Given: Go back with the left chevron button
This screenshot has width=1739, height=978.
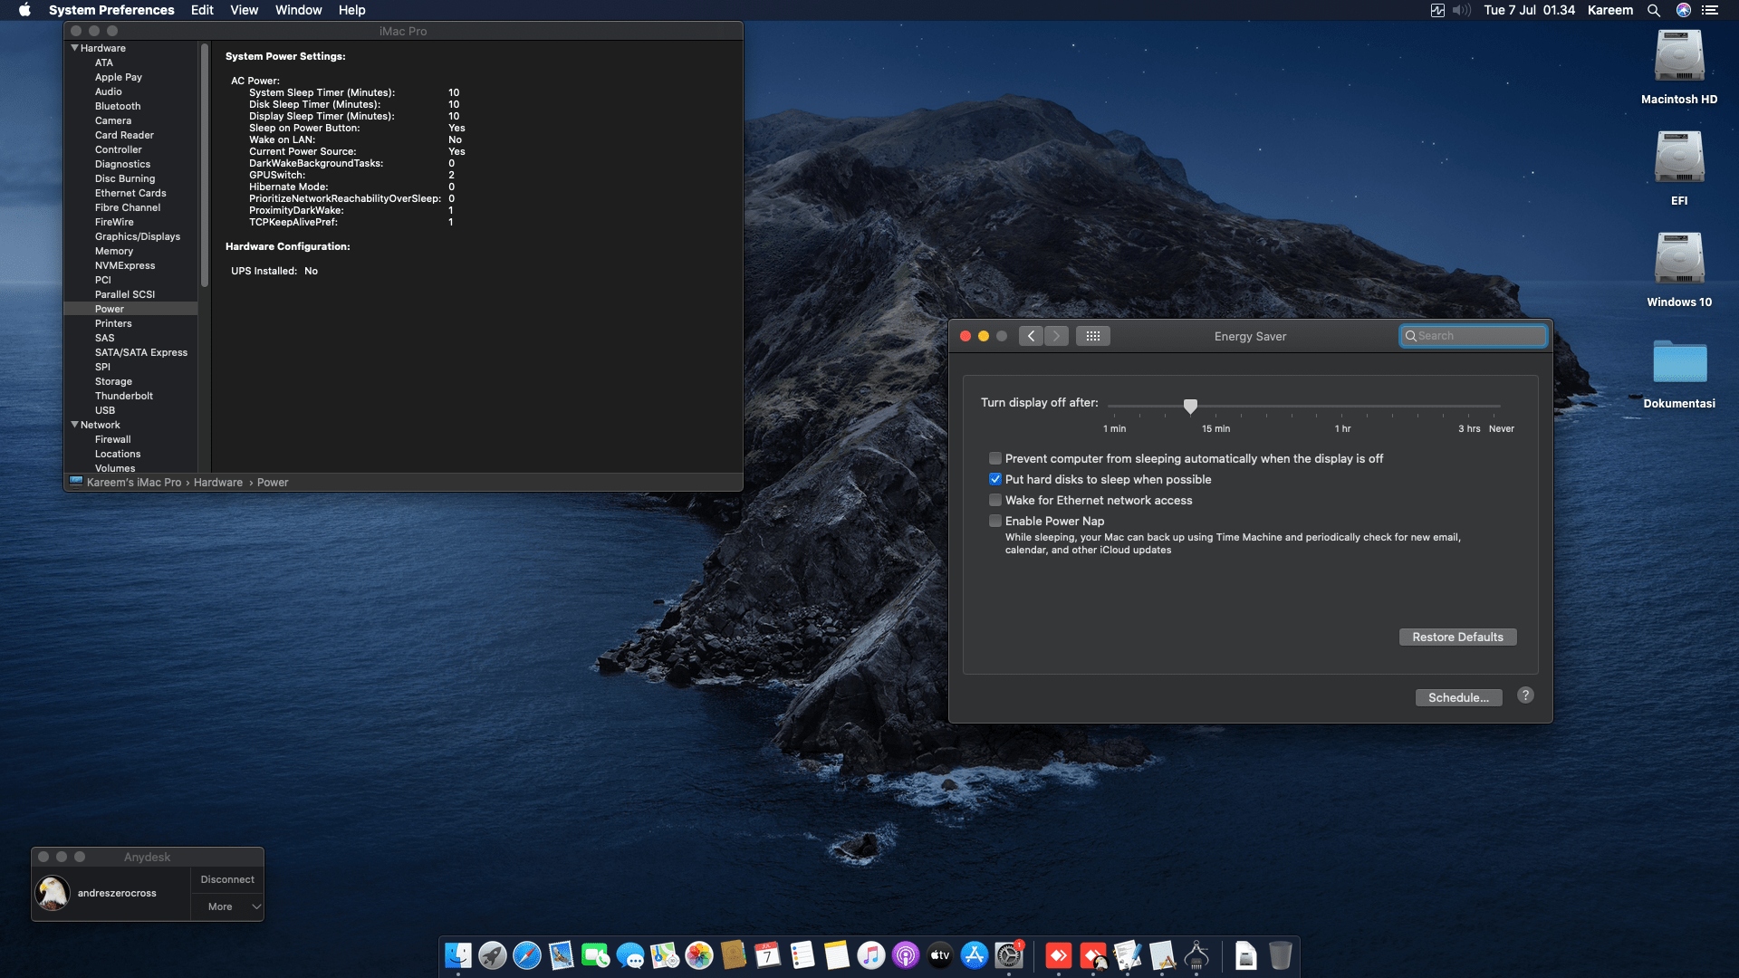Looking at the screenshot, I should tap(1031, 336).
